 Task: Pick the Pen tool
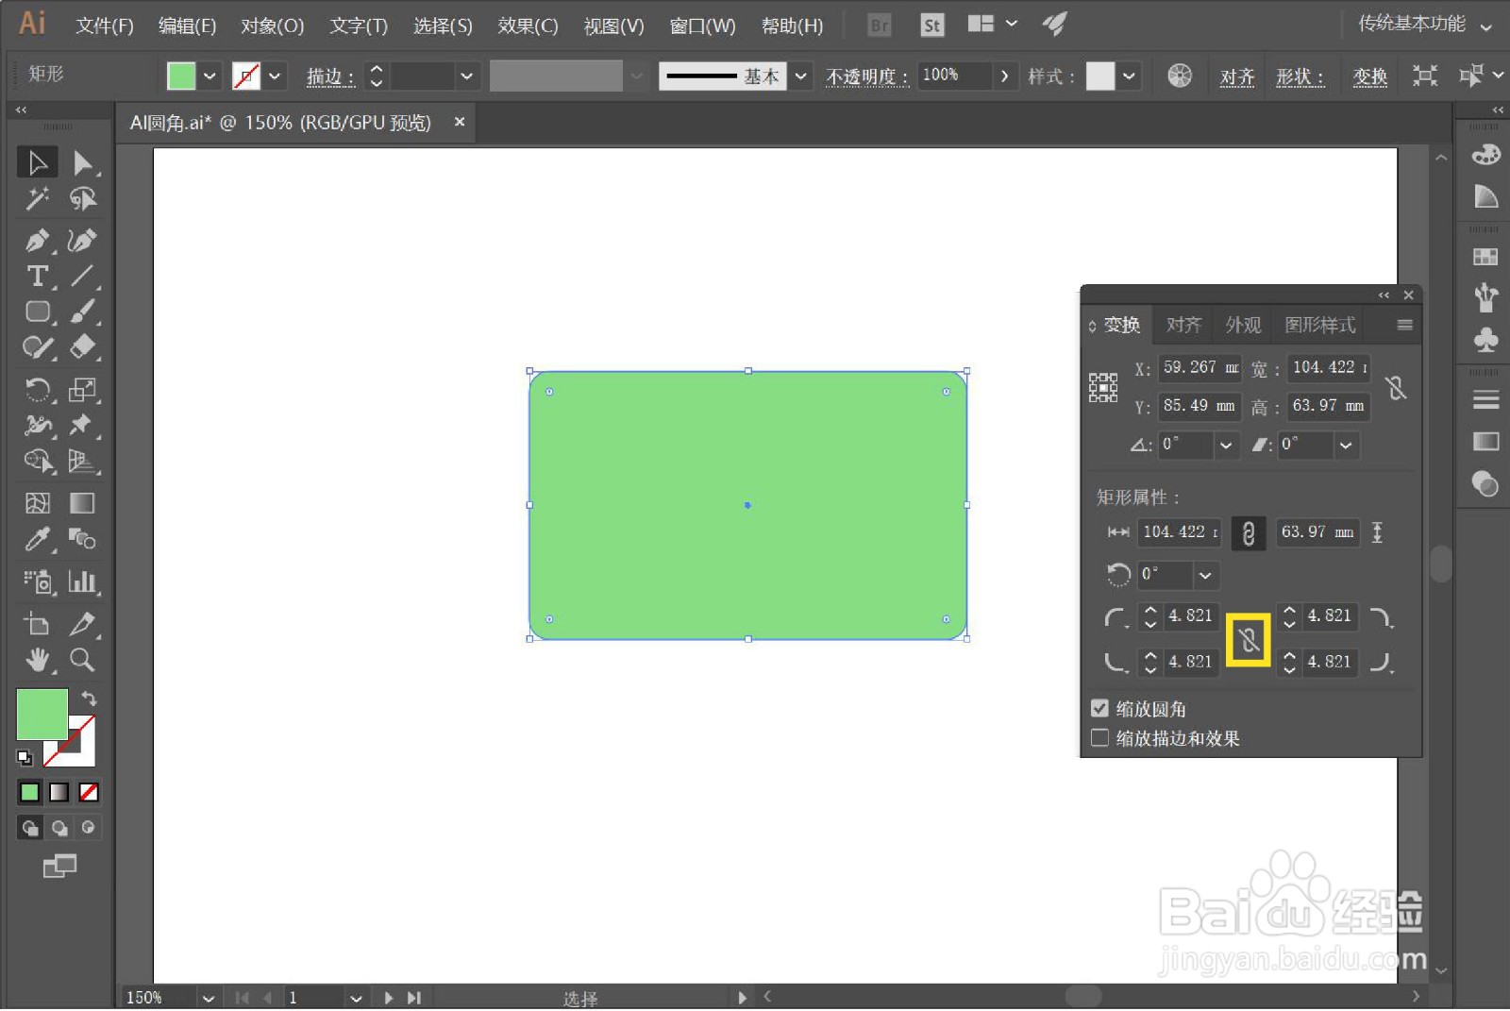point(38,241)
